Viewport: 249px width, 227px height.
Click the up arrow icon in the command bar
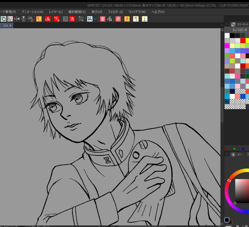tap(136, 19)
